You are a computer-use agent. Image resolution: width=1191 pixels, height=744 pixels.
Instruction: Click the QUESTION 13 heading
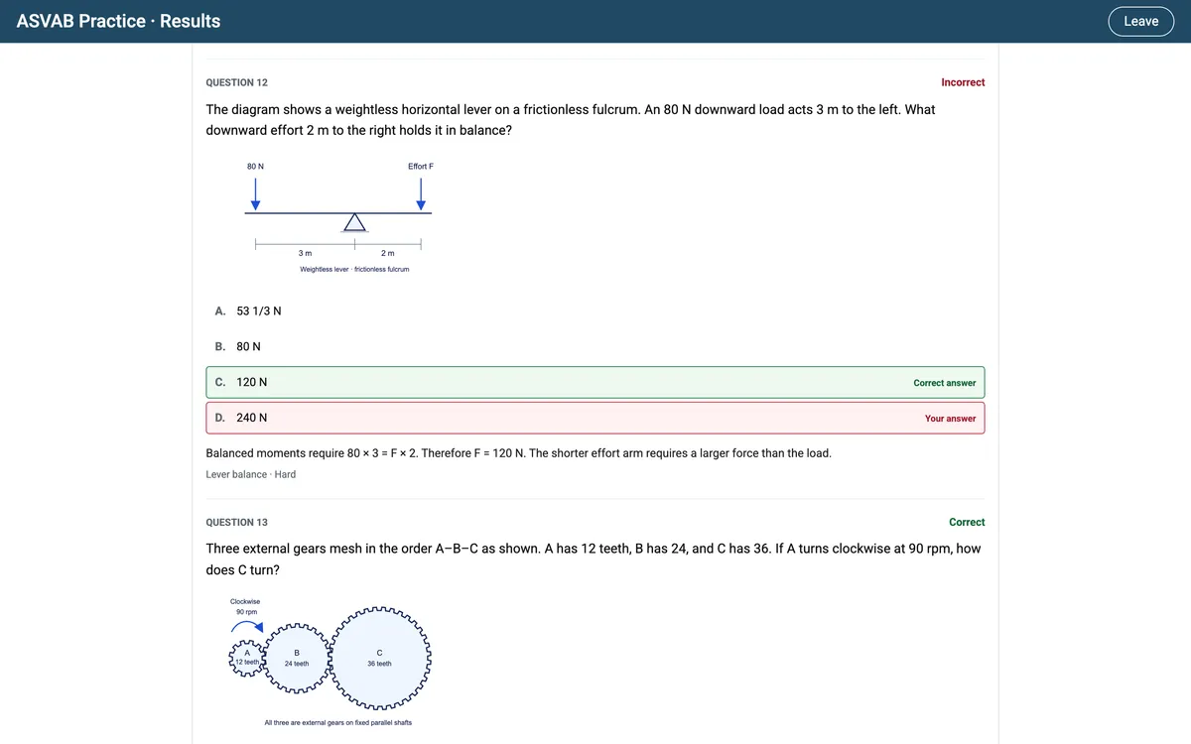click(236, 522)
